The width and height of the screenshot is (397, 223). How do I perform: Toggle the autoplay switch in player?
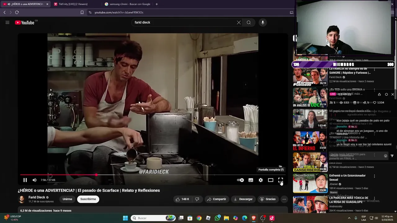coord(240,180)
